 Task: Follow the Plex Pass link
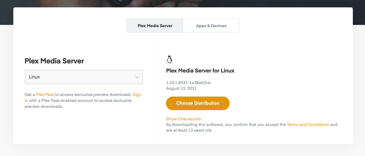coord(45,95)
